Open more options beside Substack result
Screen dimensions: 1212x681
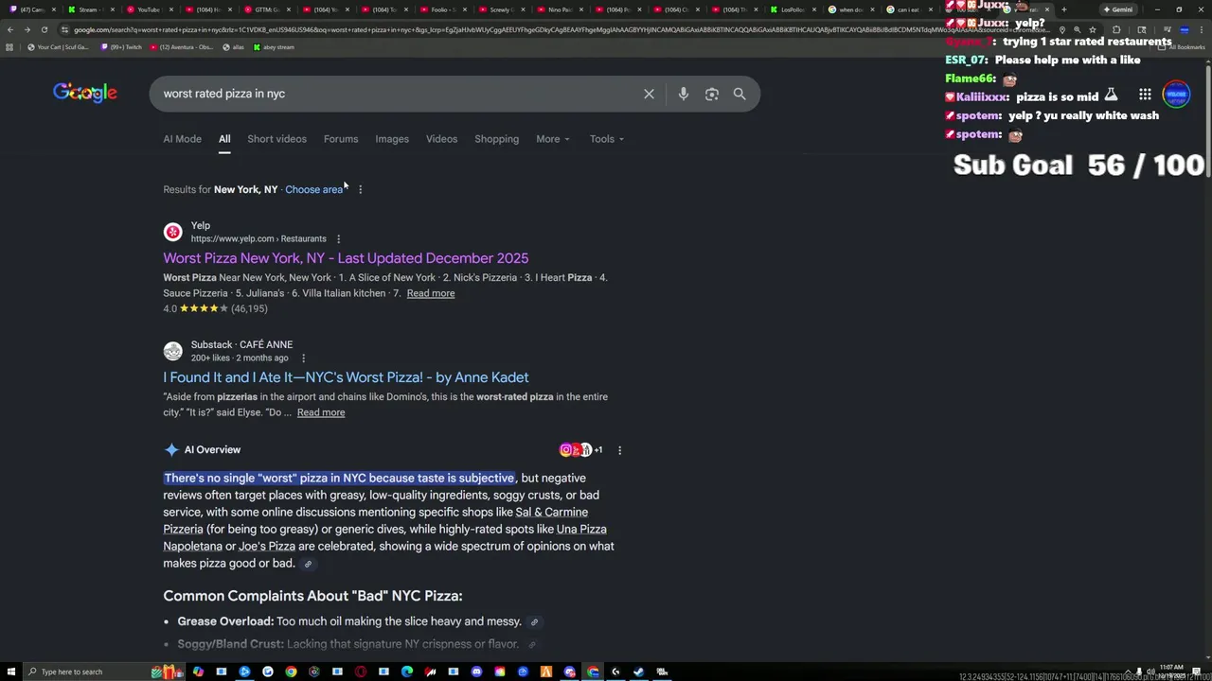[x=303, y=358]
